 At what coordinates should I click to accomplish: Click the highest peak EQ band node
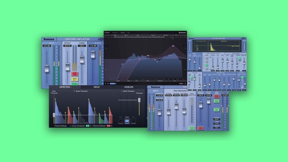[x=173, y=46]
